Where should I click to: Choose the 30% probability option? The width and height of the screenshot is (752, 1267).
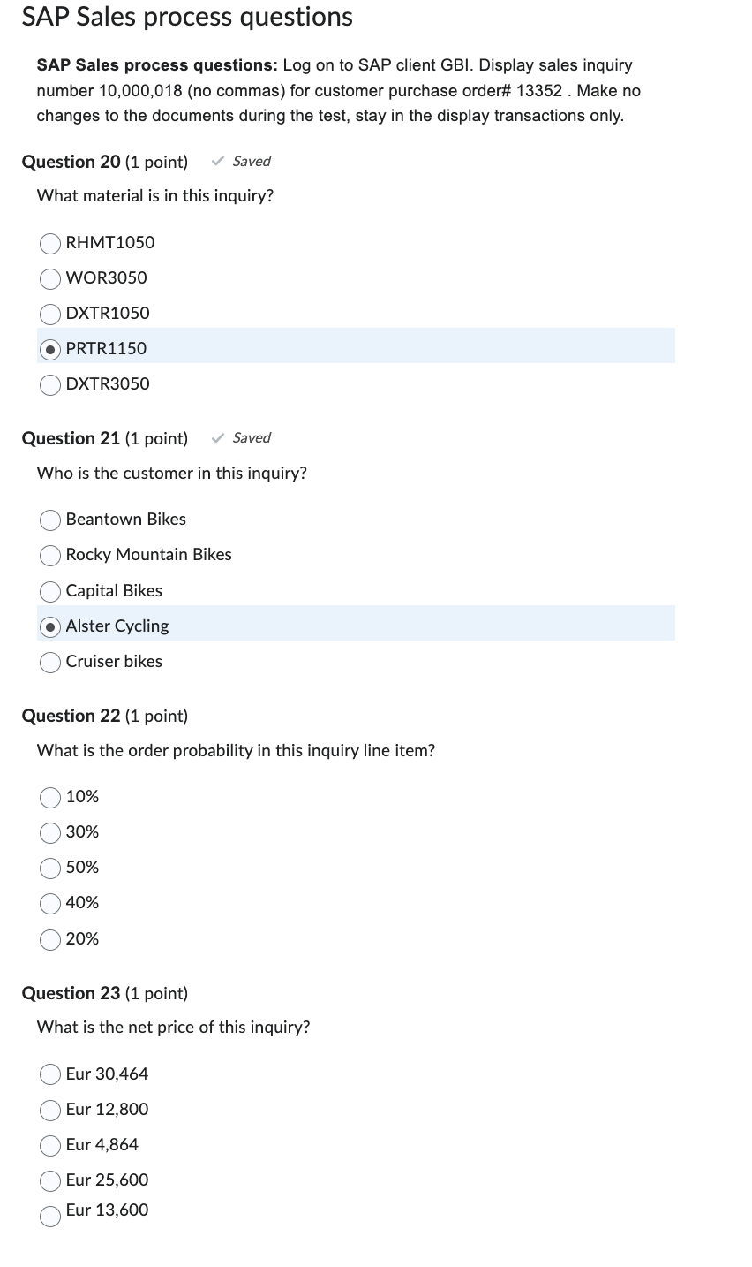click(x=50, y=832)
